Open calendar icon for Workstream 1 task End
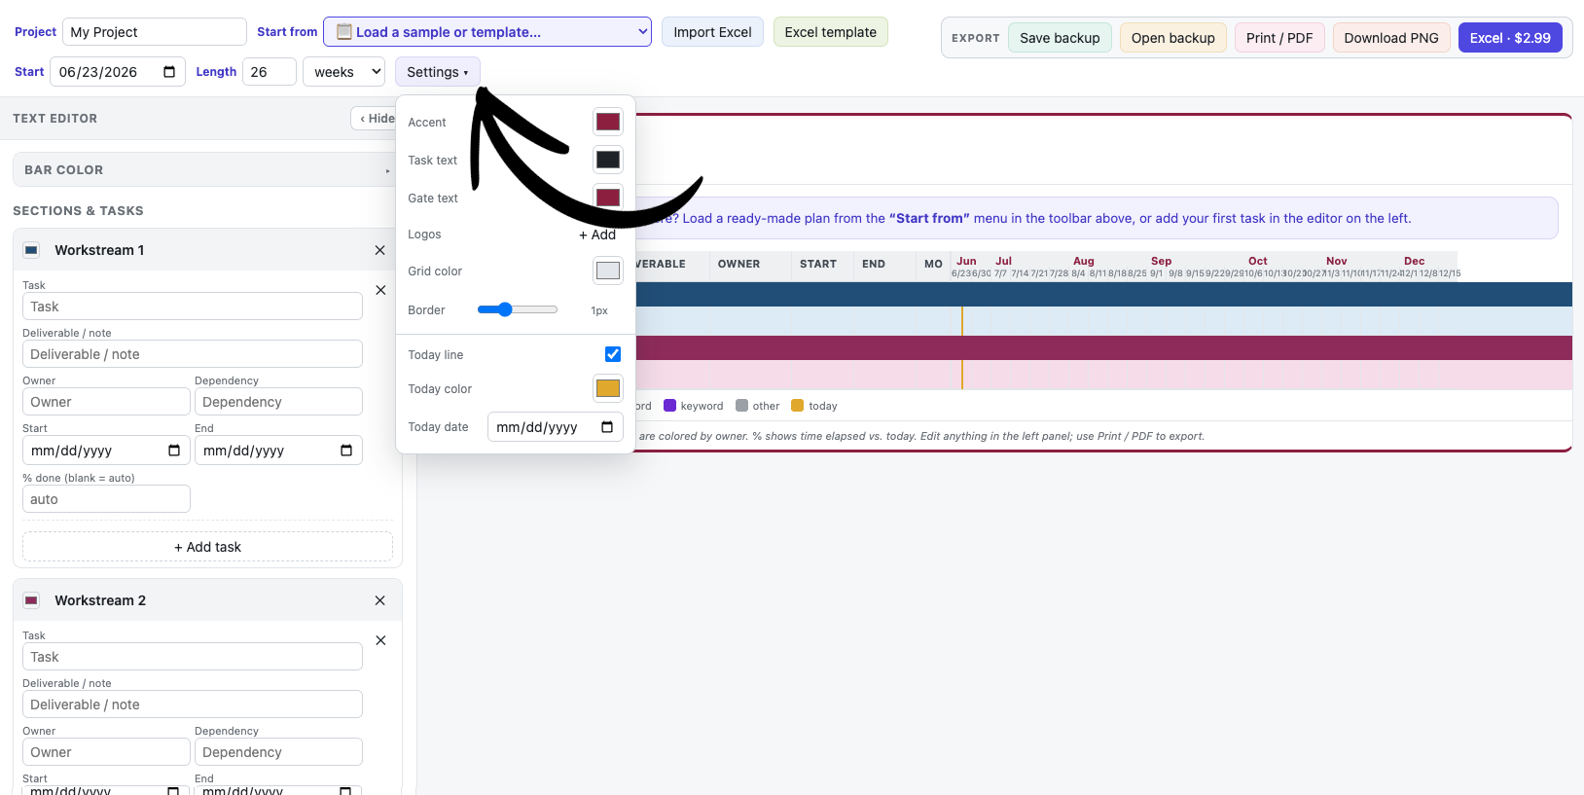1584x795 pixels. coord(346,451)
